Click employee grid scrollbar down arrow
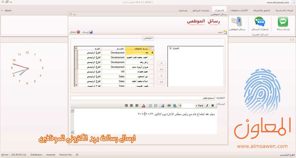The height and width of the screenshot is (158, 296). [x=76, y=85]
